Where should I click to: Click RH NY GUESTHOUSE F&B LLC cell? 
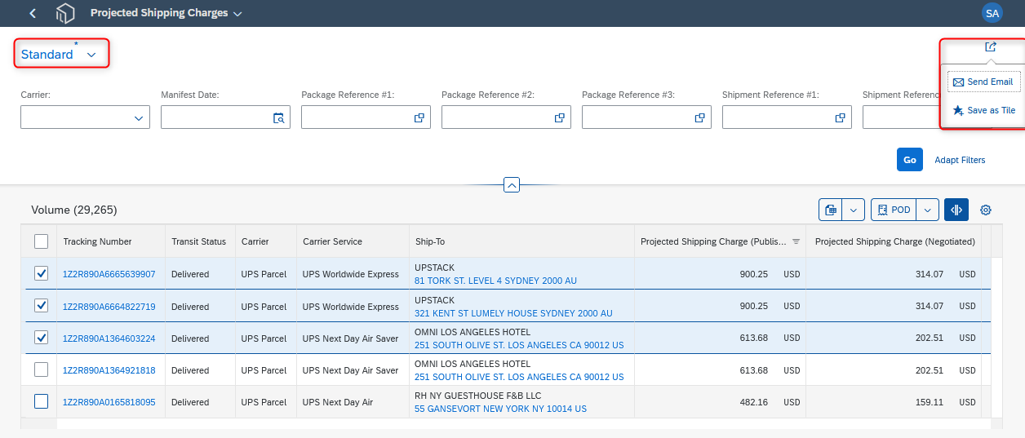point(478,396)
